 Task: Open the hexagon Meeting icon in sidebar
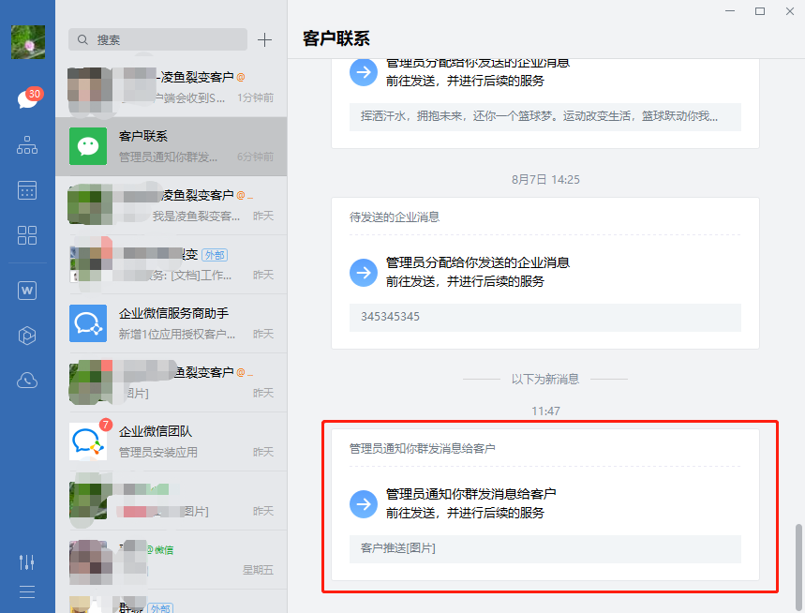coord(27,336)
